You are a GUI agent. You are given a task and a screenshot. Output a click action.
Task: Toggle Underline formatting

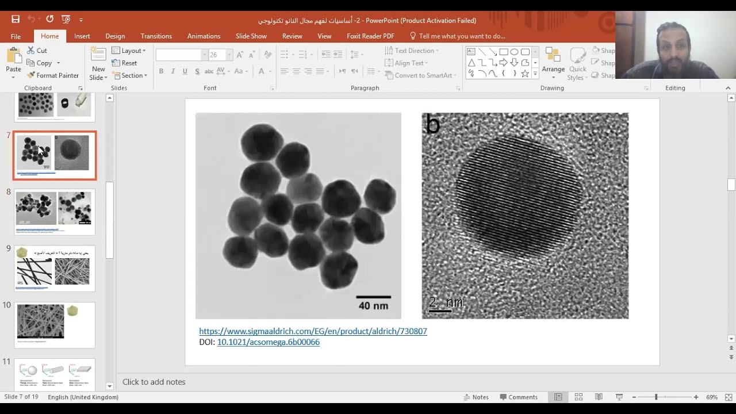(185, 71)
